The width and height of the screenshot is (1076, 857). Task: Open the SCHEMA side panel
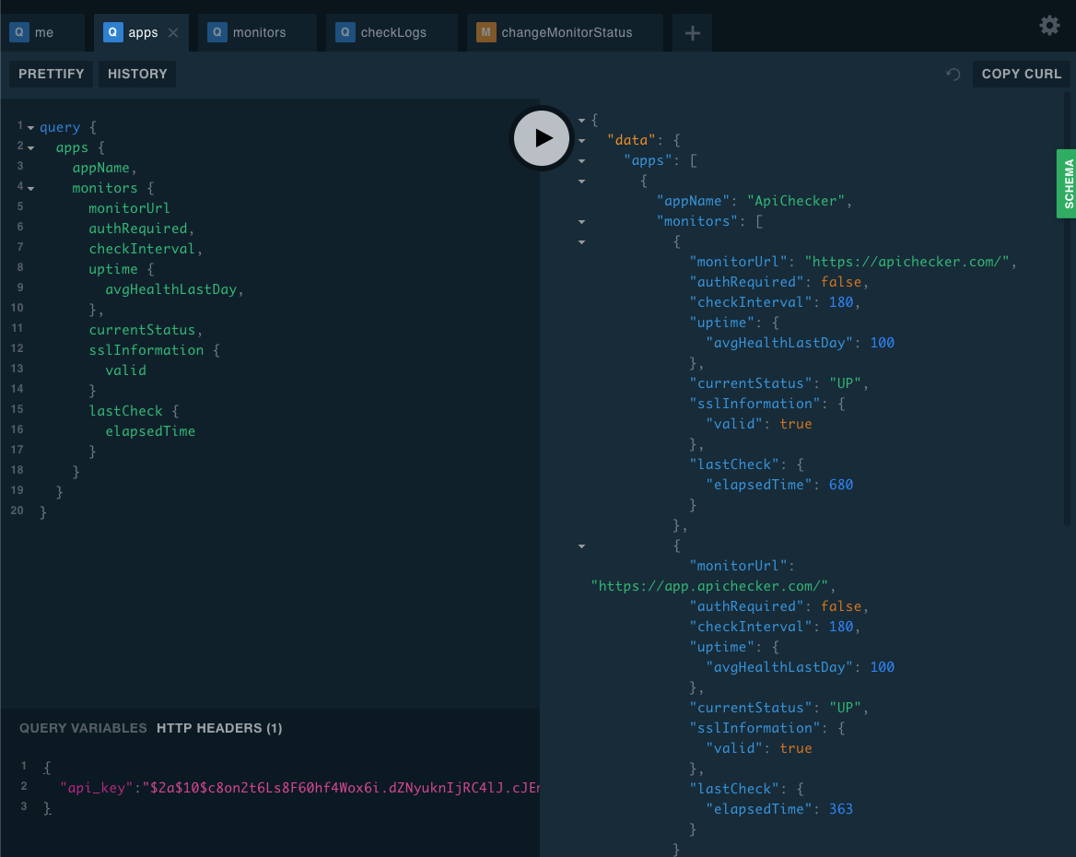pos(1066,184)
